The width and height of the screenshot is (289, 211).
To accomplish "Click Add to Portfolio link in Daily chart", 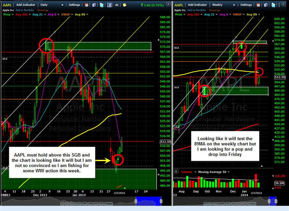I will 25,10.
